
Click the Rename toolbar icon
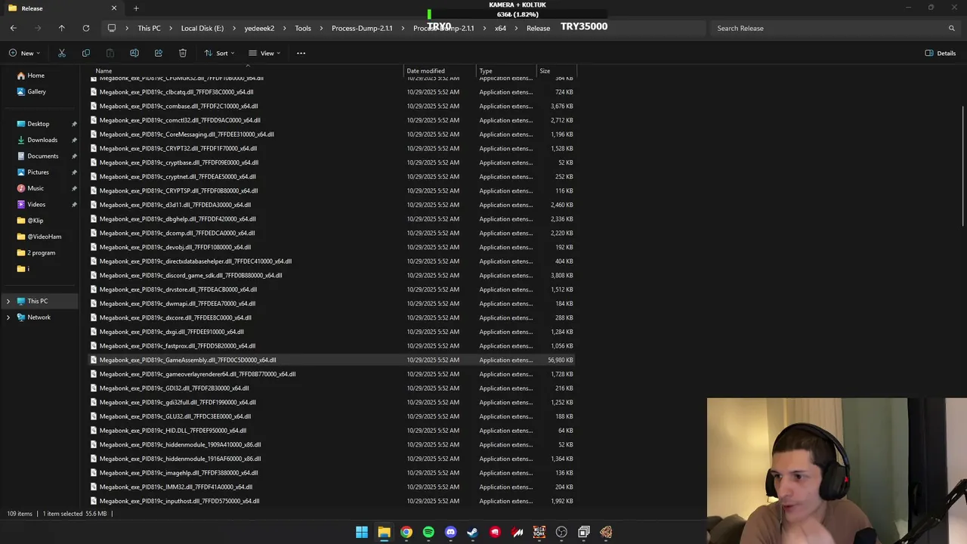pyautogui.click(x=134, y=53)
